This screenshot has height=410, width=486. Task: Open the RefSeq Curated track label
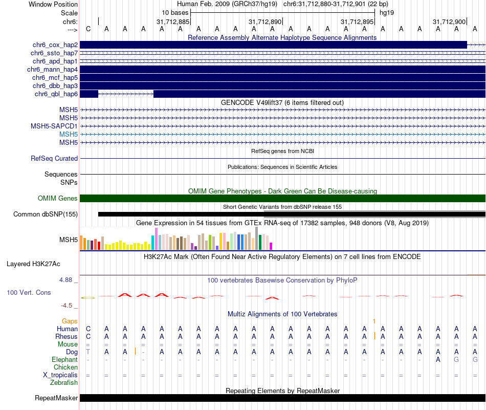pos(54,159)
